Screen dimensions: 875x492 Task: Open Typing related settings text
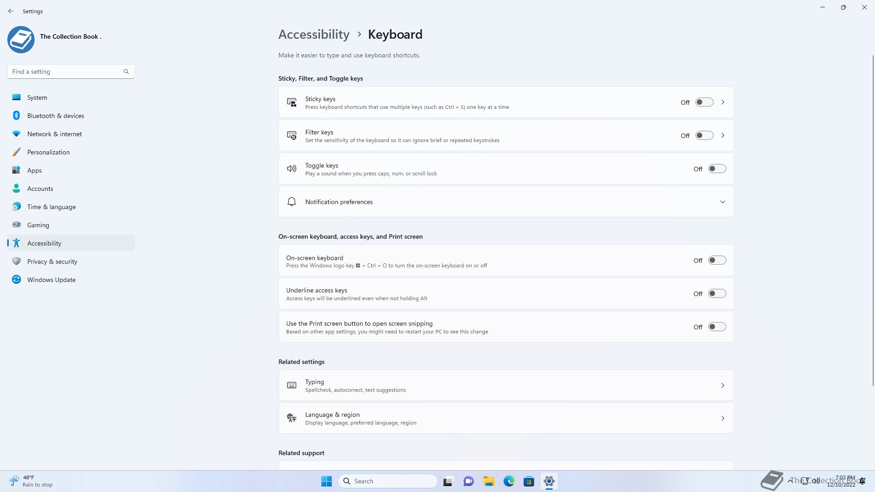coord(314,382)
